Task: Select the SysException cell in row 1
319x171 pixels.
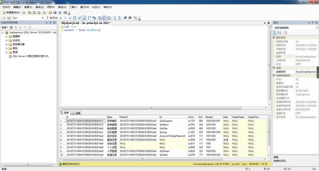Action: point(173,121)
